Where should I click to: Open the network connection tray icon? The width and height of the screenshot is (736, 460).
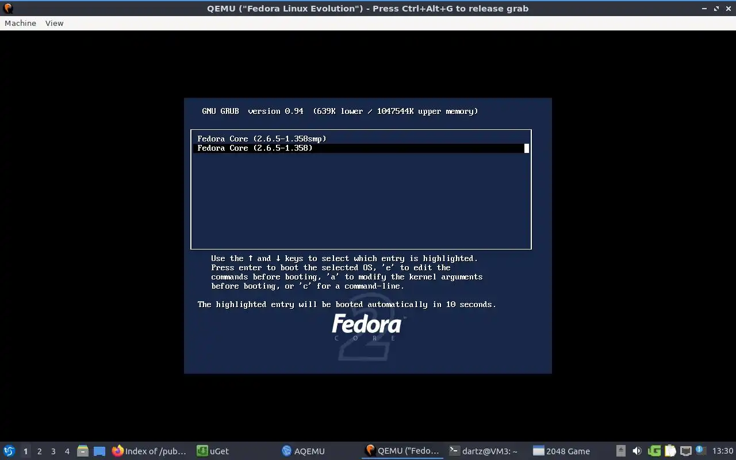685,451
